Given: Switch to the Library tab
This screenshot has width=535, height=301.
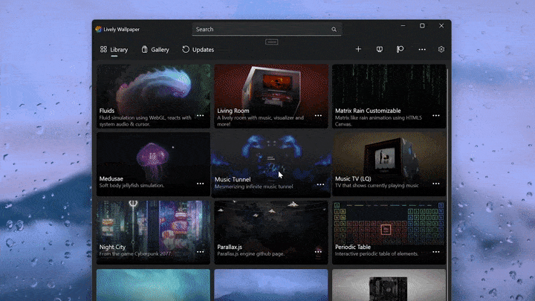Looking at the screenshot, I should point(114,50).
